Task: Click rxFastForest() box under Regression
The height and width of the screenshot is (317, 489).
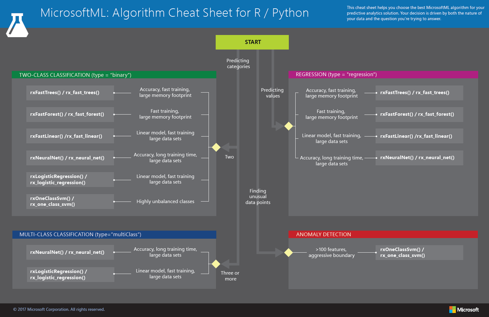Action: pos(419,115)
